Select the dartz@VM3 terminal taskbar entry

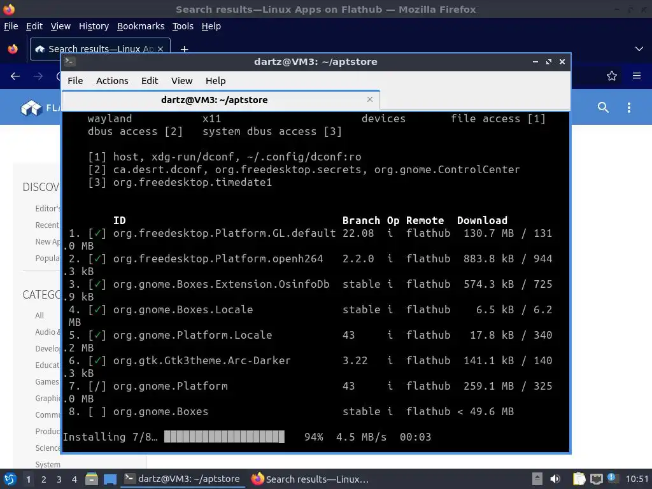(x=183, y=479)
